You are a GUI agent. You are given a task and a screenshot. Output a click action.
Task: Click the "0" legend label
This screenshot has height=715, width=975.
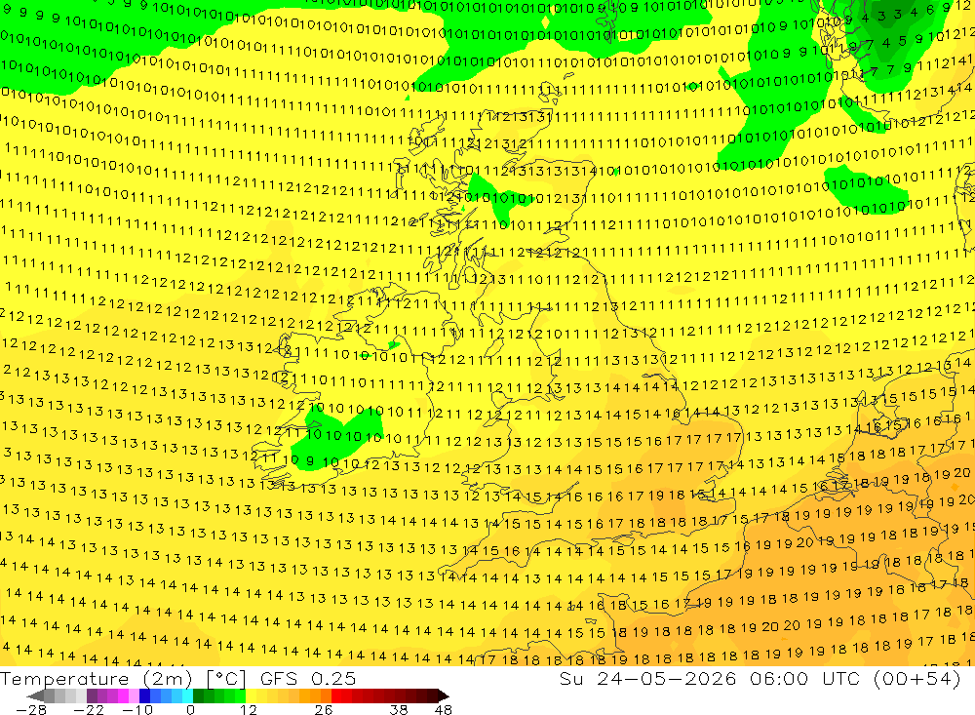[190, 710]
